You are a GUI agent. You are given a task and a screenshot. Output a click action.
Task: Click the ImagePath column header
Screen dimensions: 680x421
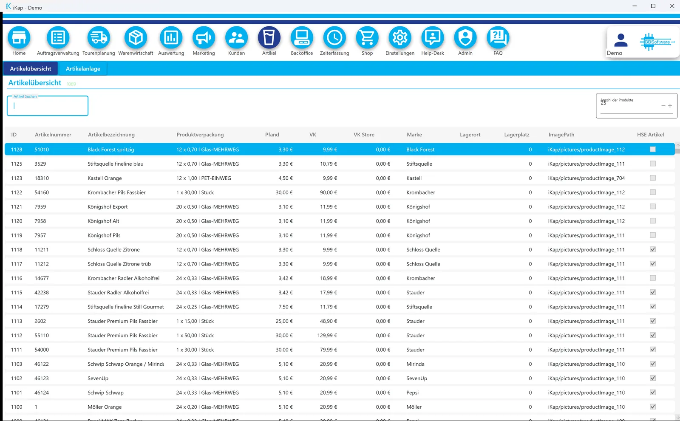(x=561, y=135)
